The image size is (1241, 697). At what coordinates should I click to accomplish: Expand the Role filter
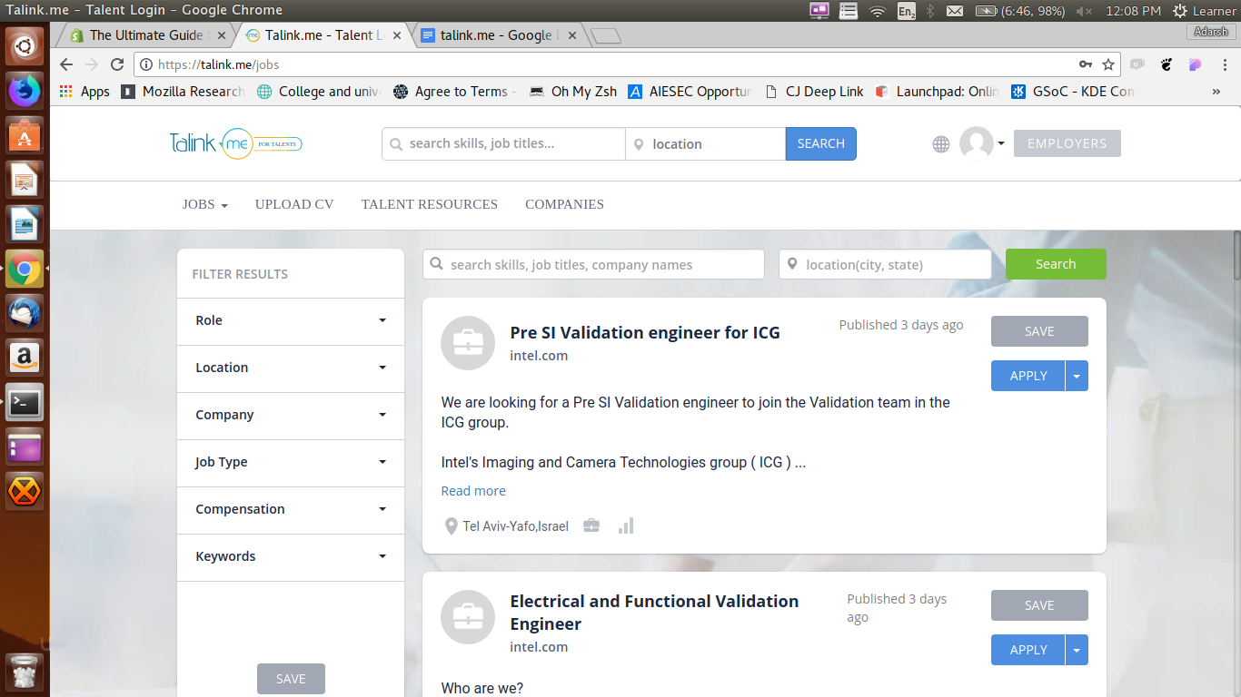(291, 320)
